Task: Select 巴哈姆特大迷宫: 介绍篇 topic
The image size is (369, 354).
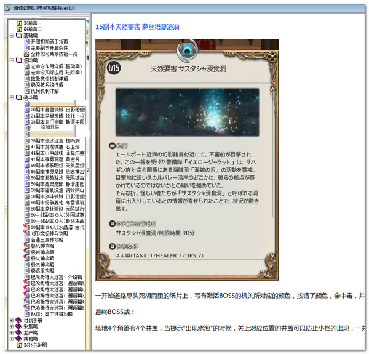Action: [x=57, y=277]
